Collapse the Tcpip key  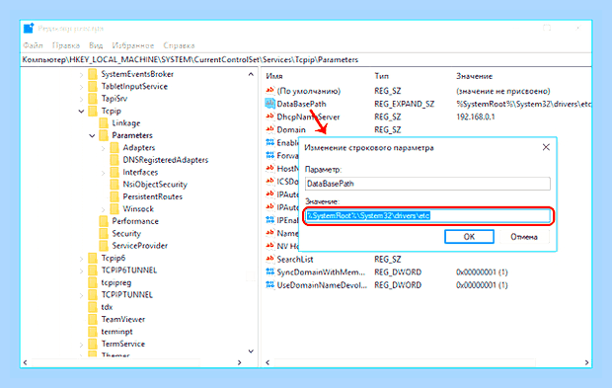coord(81,112)
